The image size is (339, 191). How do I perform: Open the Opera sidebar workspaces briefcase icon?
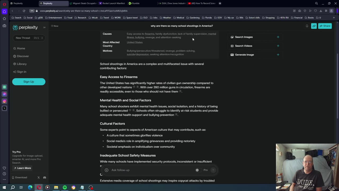click(4, 26)
